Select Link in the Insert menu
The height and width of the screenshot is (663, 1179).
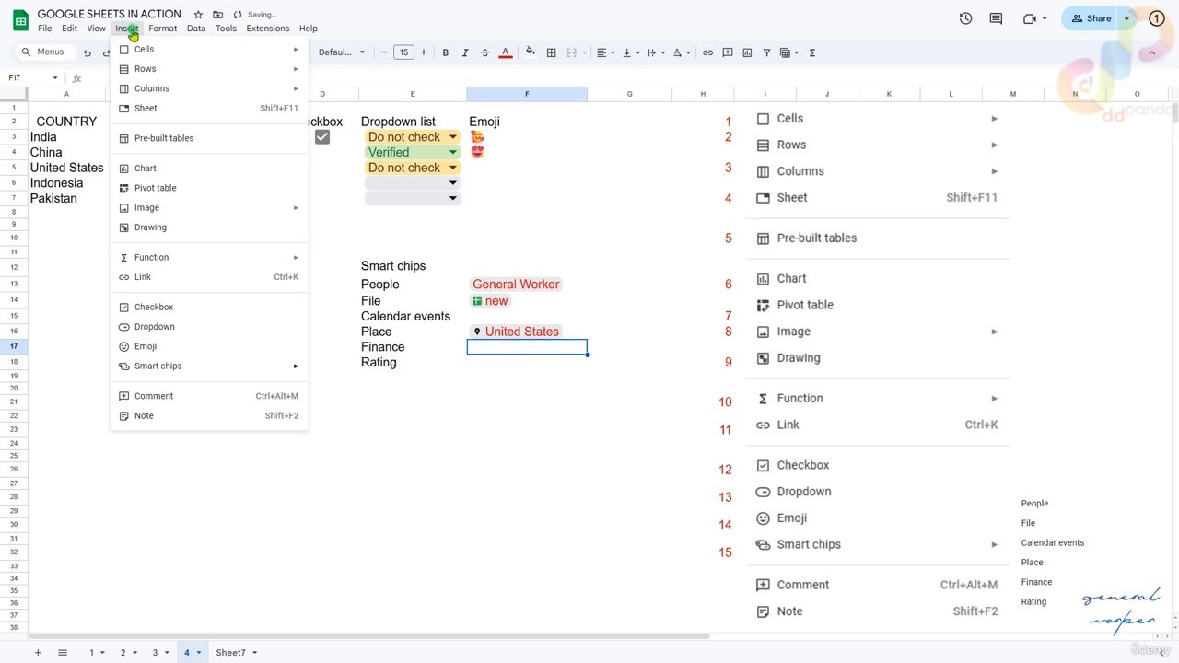click(x=209, y=277)
